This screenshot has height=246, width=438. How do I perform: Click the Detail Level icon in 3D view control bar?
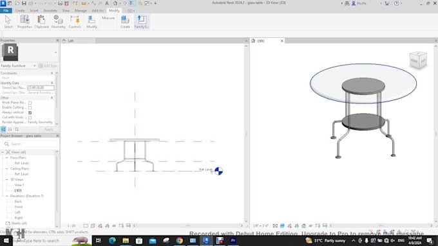pyautogui.click(x=275, y=225)
